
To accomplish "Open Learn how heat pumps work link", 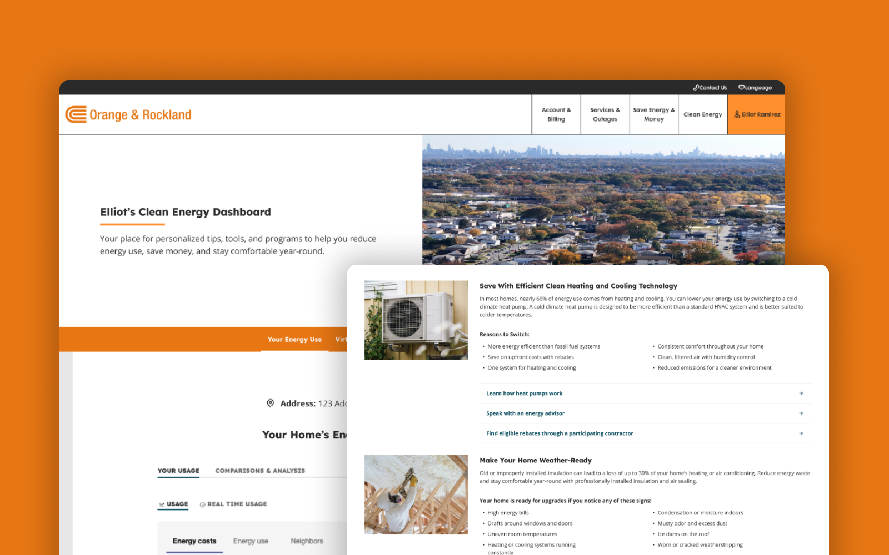I will (x=525, y=393).
